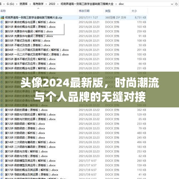Screen dimensions: 179x179
Task: Select 第13讲 对数函数(原卷版).docx name
Action: (x=25, y=138)
